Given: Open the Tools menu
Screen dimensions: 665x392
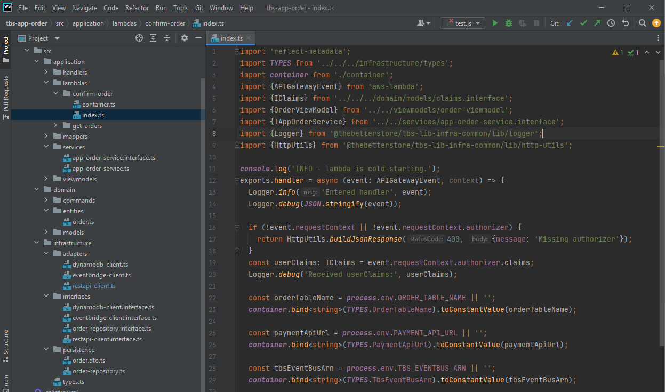Looking at the screenshot, I should click(181, 8).
